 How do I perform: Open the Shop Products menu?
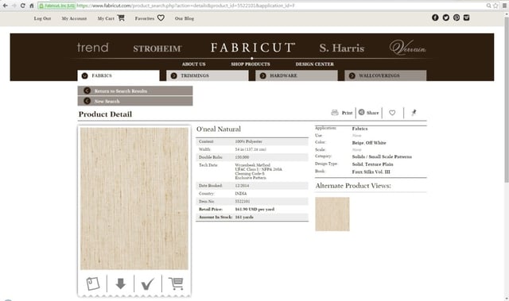click(251, 64)
